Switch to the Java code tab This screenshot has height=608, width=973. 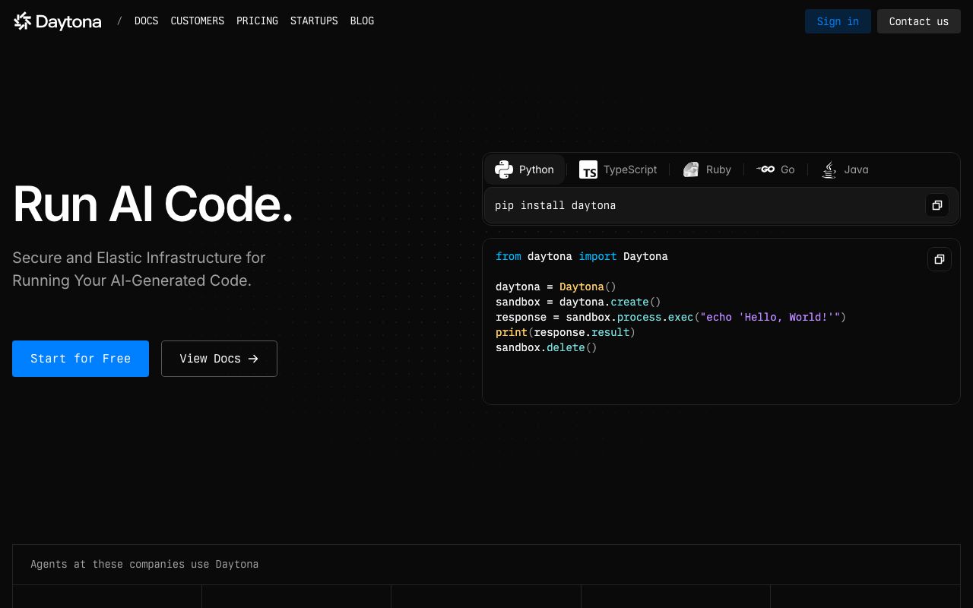pos(845,169)
